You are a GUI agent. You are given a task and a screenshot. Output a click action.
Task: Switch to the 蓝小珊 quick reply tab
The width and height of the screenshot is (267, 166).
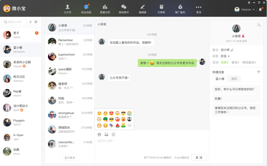pos(220,79)
